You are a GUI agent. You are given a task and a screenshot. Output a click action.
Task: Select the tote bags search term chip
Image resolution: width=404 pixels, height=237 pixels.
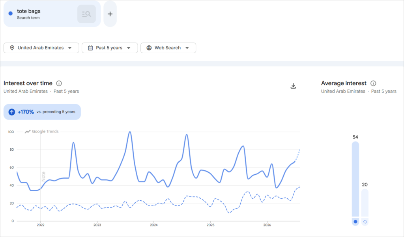pyautogui.click(x=52, y=14)
